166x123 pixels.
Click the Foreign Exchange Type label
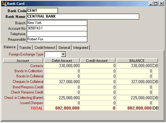pos(26,54)
